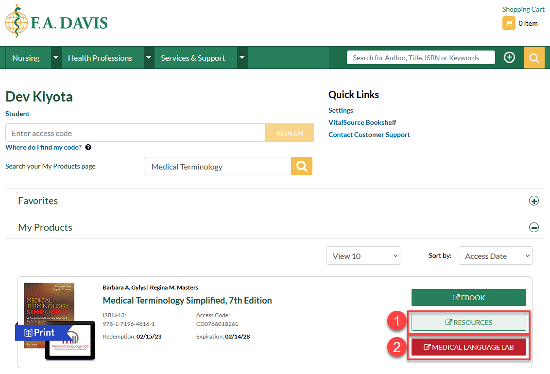
Task: Select the Health Professions menu item
Action: coord(100,58)
